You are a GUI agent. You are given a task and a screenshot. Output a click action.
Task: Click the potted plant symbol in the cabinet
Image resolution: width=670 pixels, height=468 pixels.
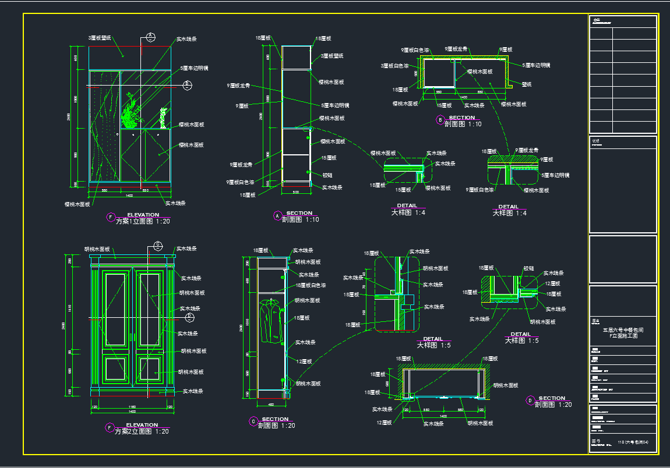pyautogui.click(x=132, y=115)
